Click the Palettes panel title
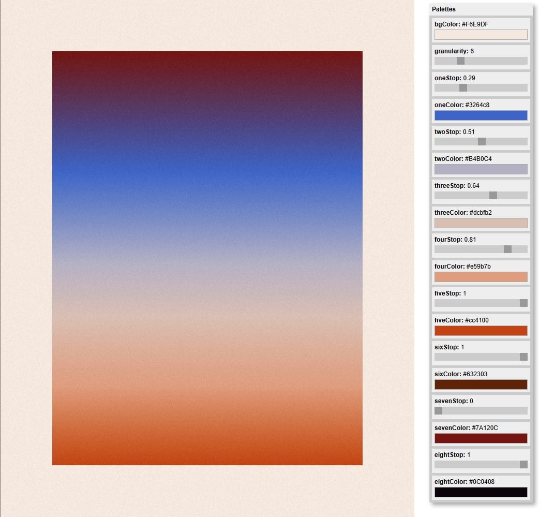 point(443,9)
